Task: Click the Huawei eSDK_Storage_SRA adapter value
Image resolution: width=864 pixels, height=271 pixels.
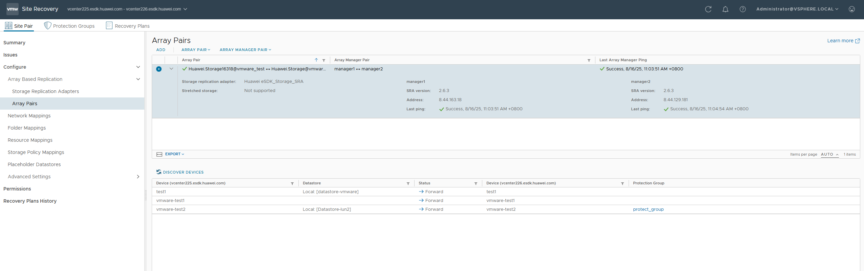Action: [274, 82]
